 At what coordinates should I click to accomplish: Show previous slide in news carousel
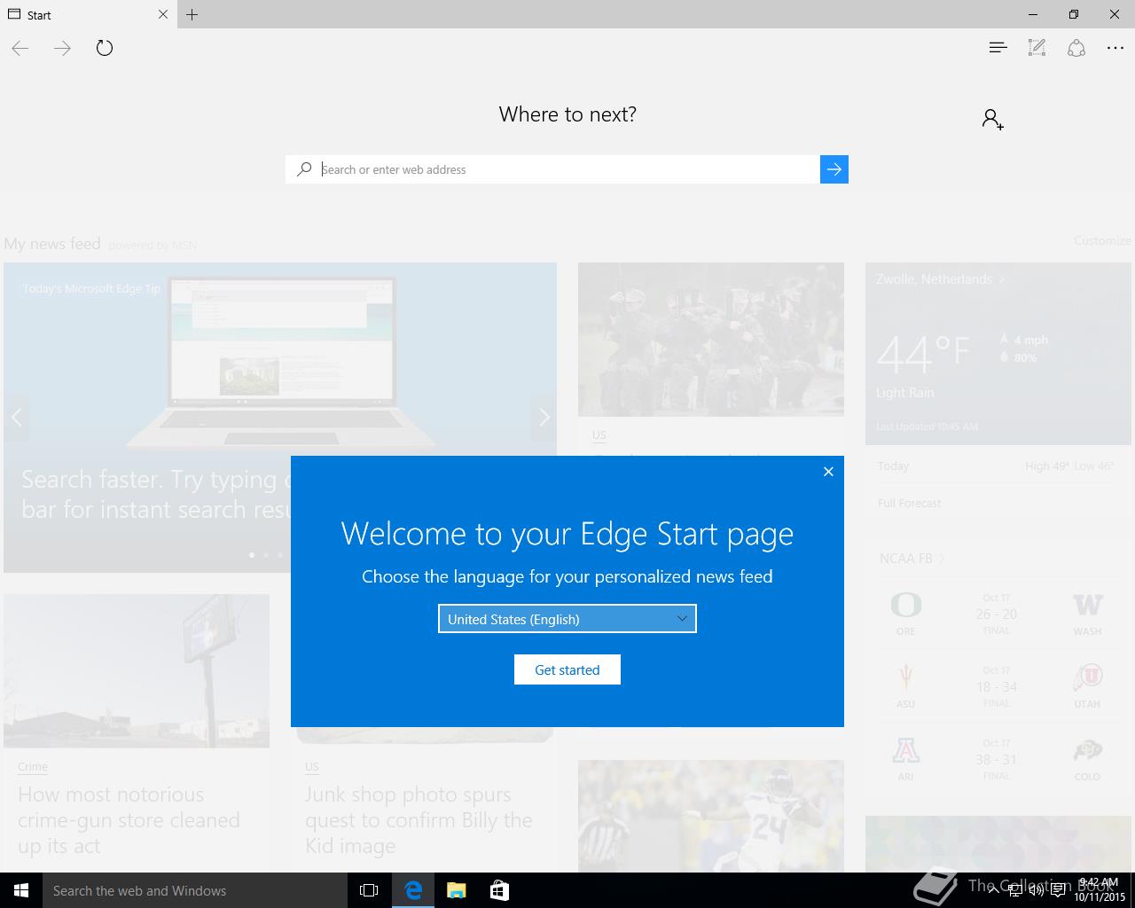(x=16, y=417)
